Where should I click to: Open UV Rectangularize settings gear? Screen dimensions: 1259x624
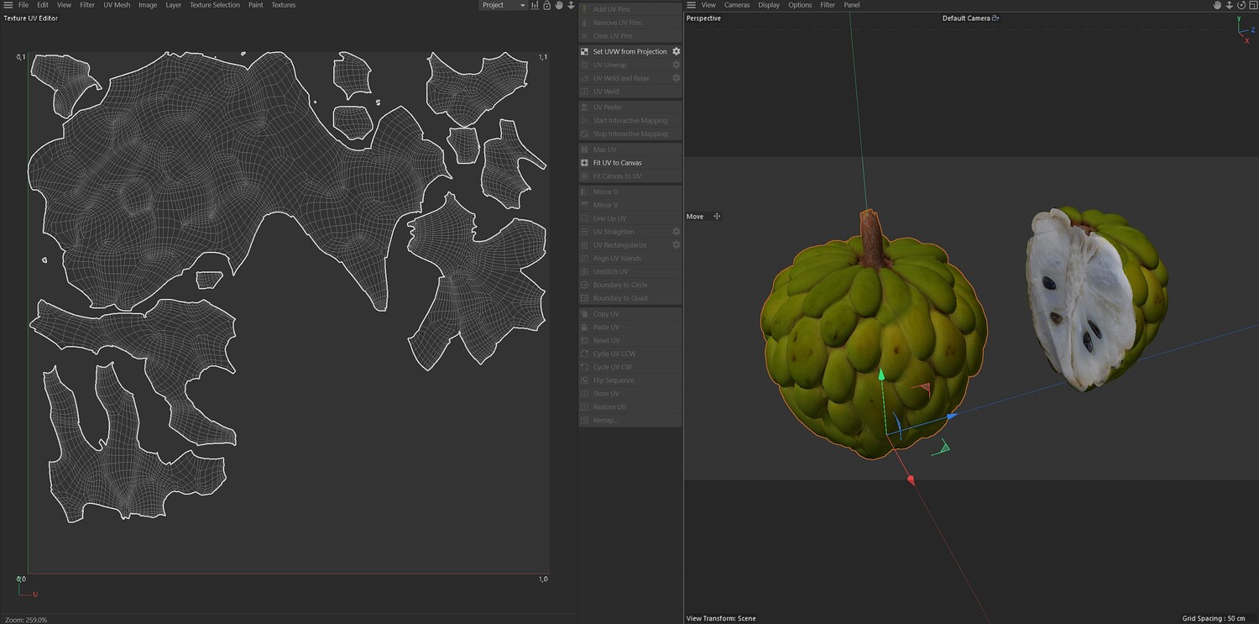(676, 245)
